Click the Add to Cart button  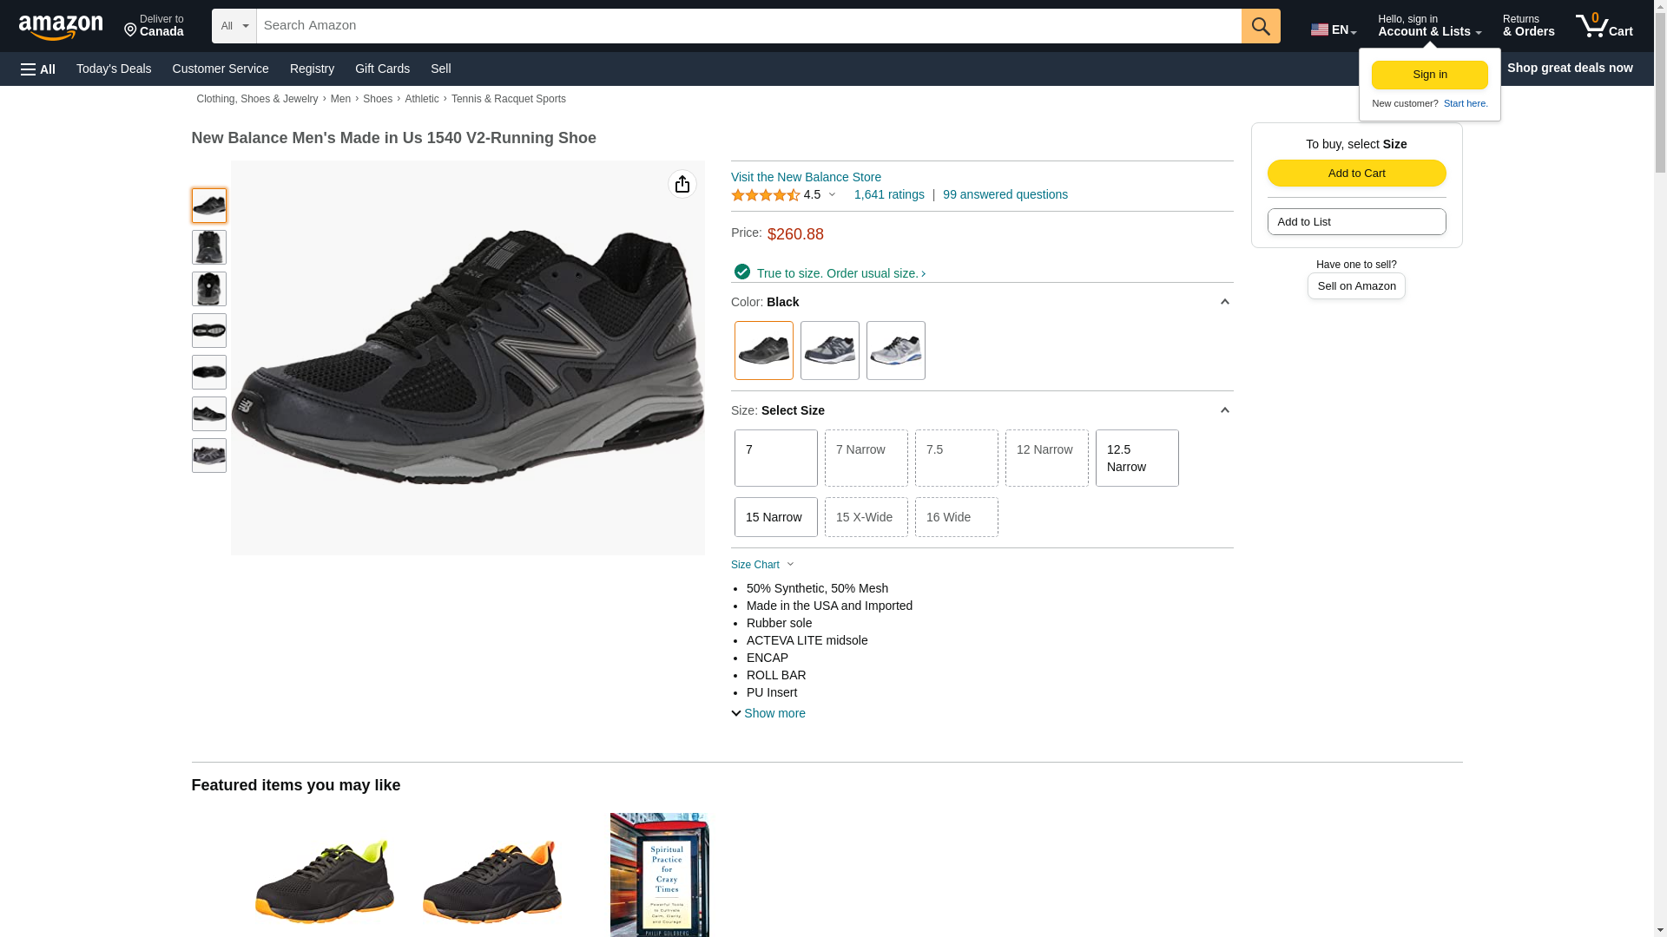click(1356, 173)
